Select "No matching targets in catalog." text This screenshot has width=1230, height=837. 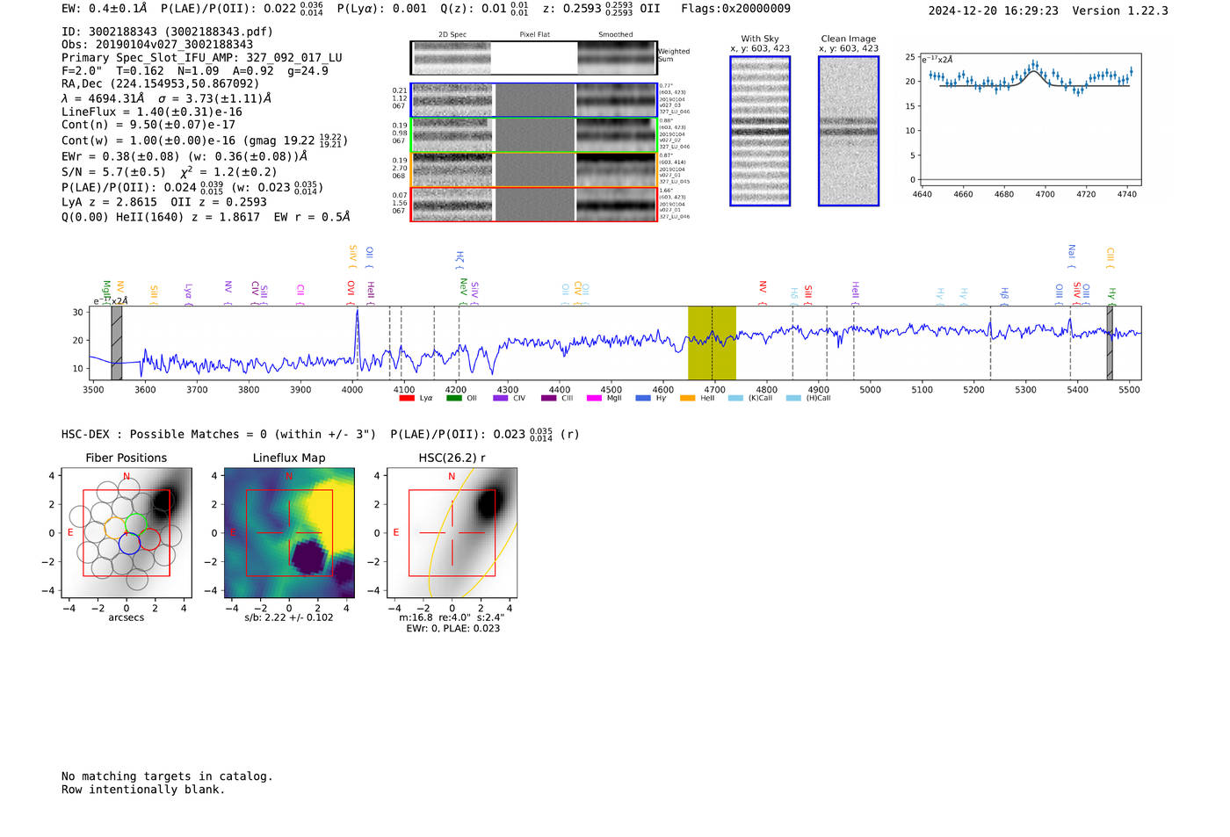click(167, 776)
